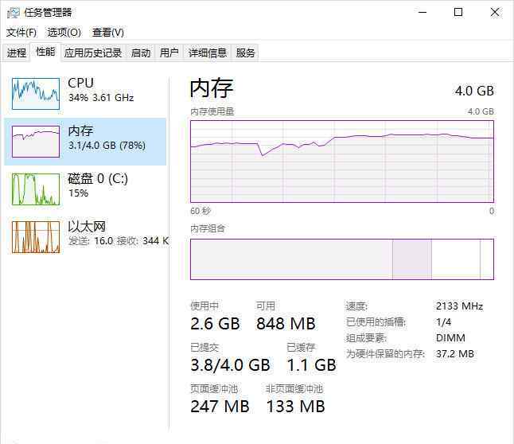
Task: Switch to the 用户 tab
Action: pyautogui.click(x=169, y=53)
